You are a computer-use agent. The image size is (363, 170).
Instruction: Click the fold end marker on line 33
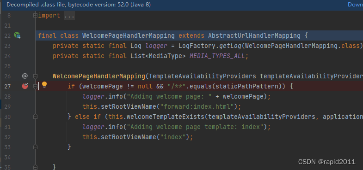[35, 147]
